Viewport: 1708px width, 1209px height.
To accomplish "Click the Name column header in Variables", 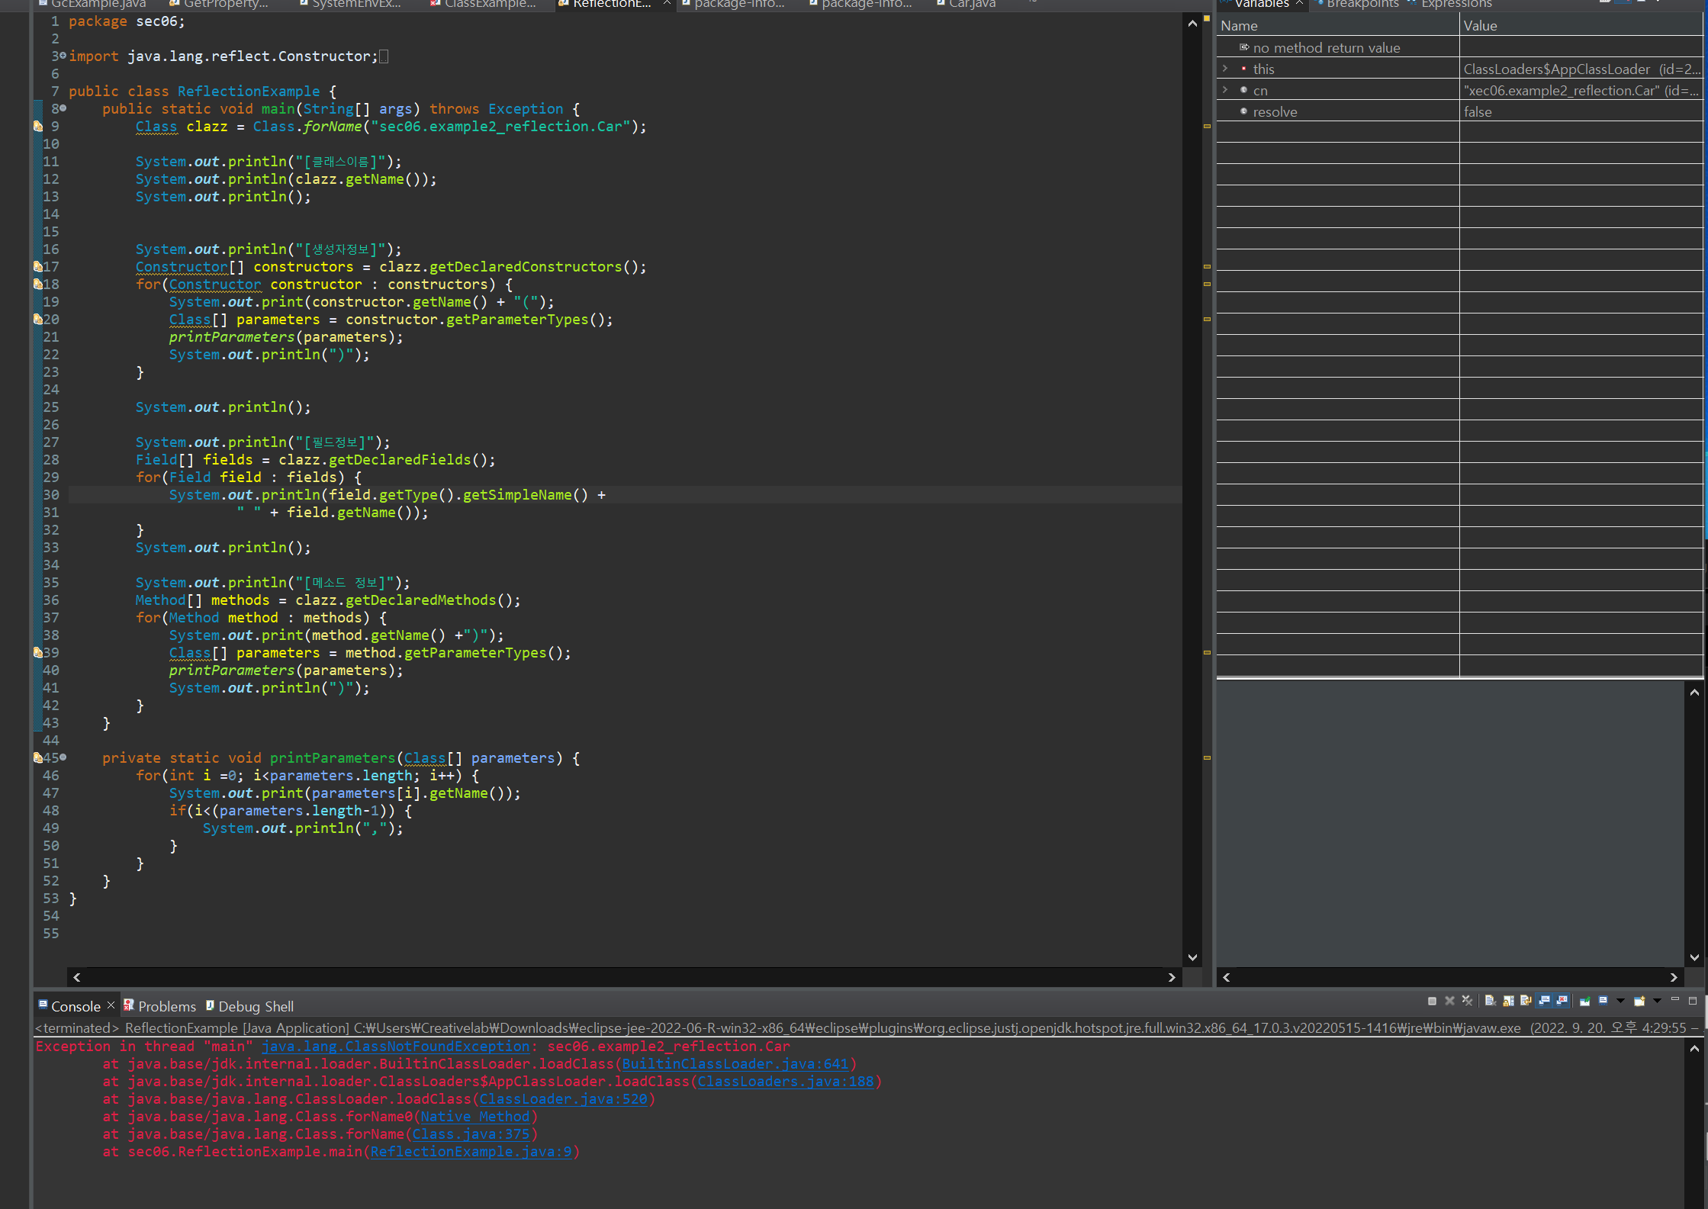I will pyautogui.click(x=1338, y=25).
